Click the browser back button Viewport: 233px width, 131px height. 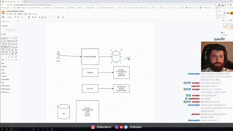[2, 5]
